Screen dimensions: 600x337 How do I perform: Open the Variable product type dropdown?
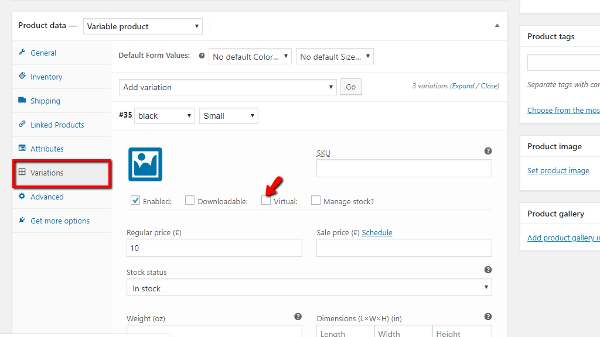[x=143, y=26]
